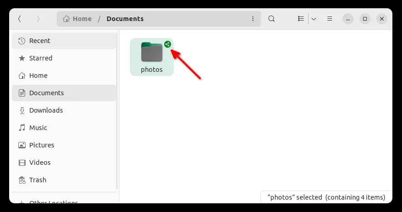Switch to list view using the icon

[x=301, y=19]
